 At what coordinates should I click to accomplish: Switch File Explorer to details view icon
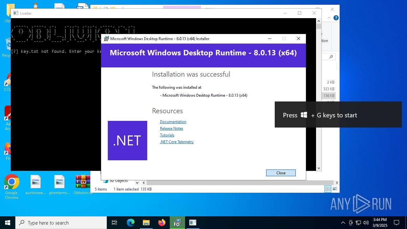coord(328,189)
